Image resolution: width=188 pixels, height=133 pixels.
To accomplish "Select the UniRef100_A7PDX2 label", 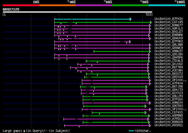I will click(169, 119).
